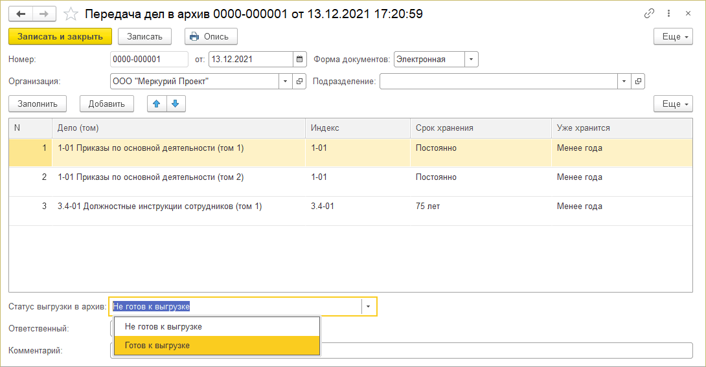Expand the Организация dropdown list
The height and width of the screenshot is (367, 706).
pyautogui.click(x=286, y=82)
